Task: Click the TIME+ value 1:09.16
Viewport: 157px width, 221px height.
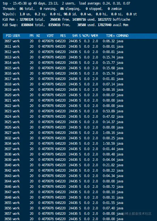Action: coord(109,132)
